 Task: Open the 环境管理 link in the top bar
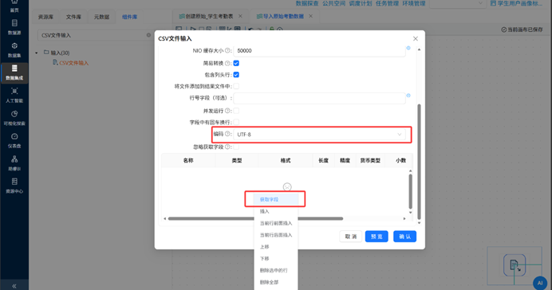click(x=414, y=3)
